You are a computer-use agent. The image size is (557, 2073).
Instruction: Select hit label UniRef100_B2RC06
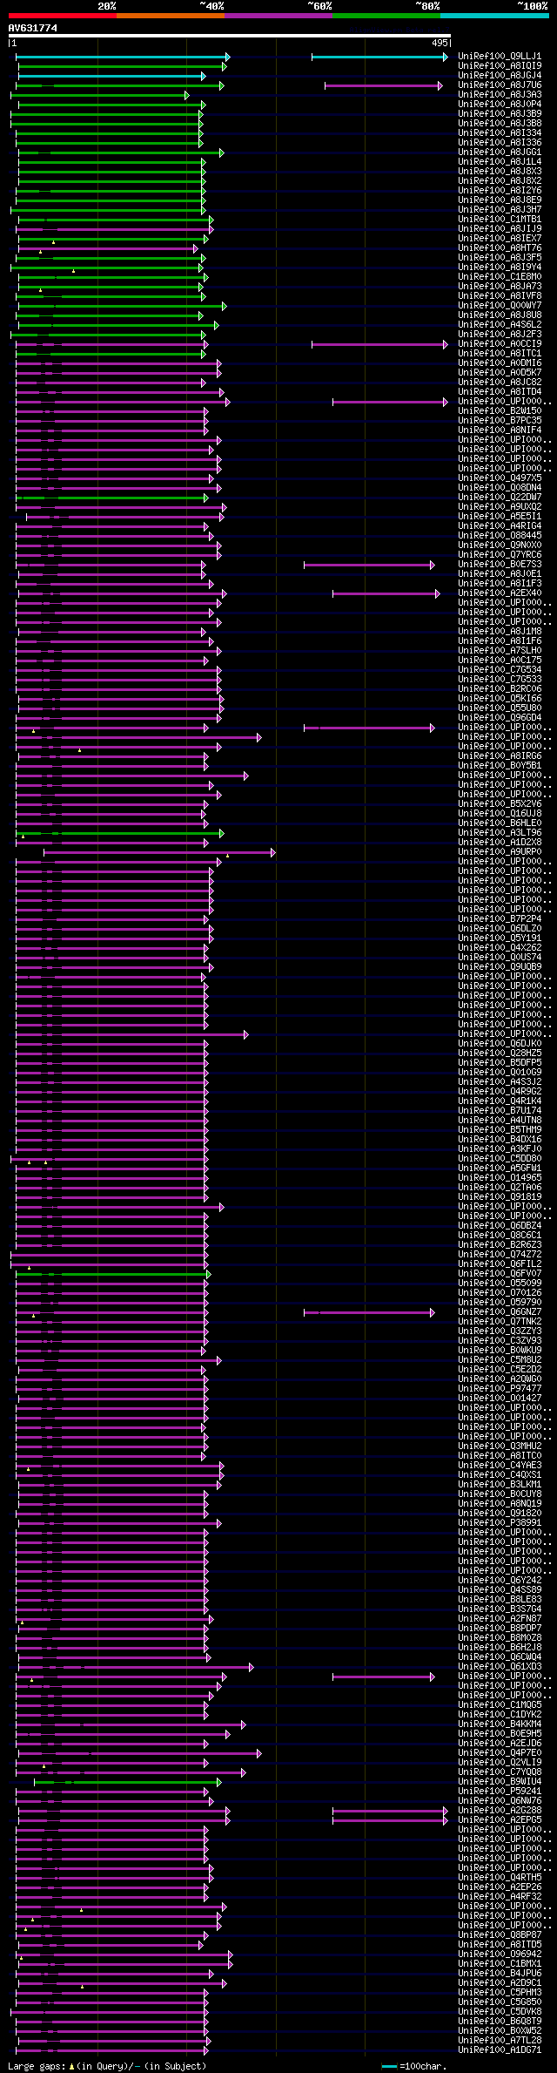point(500,688)
